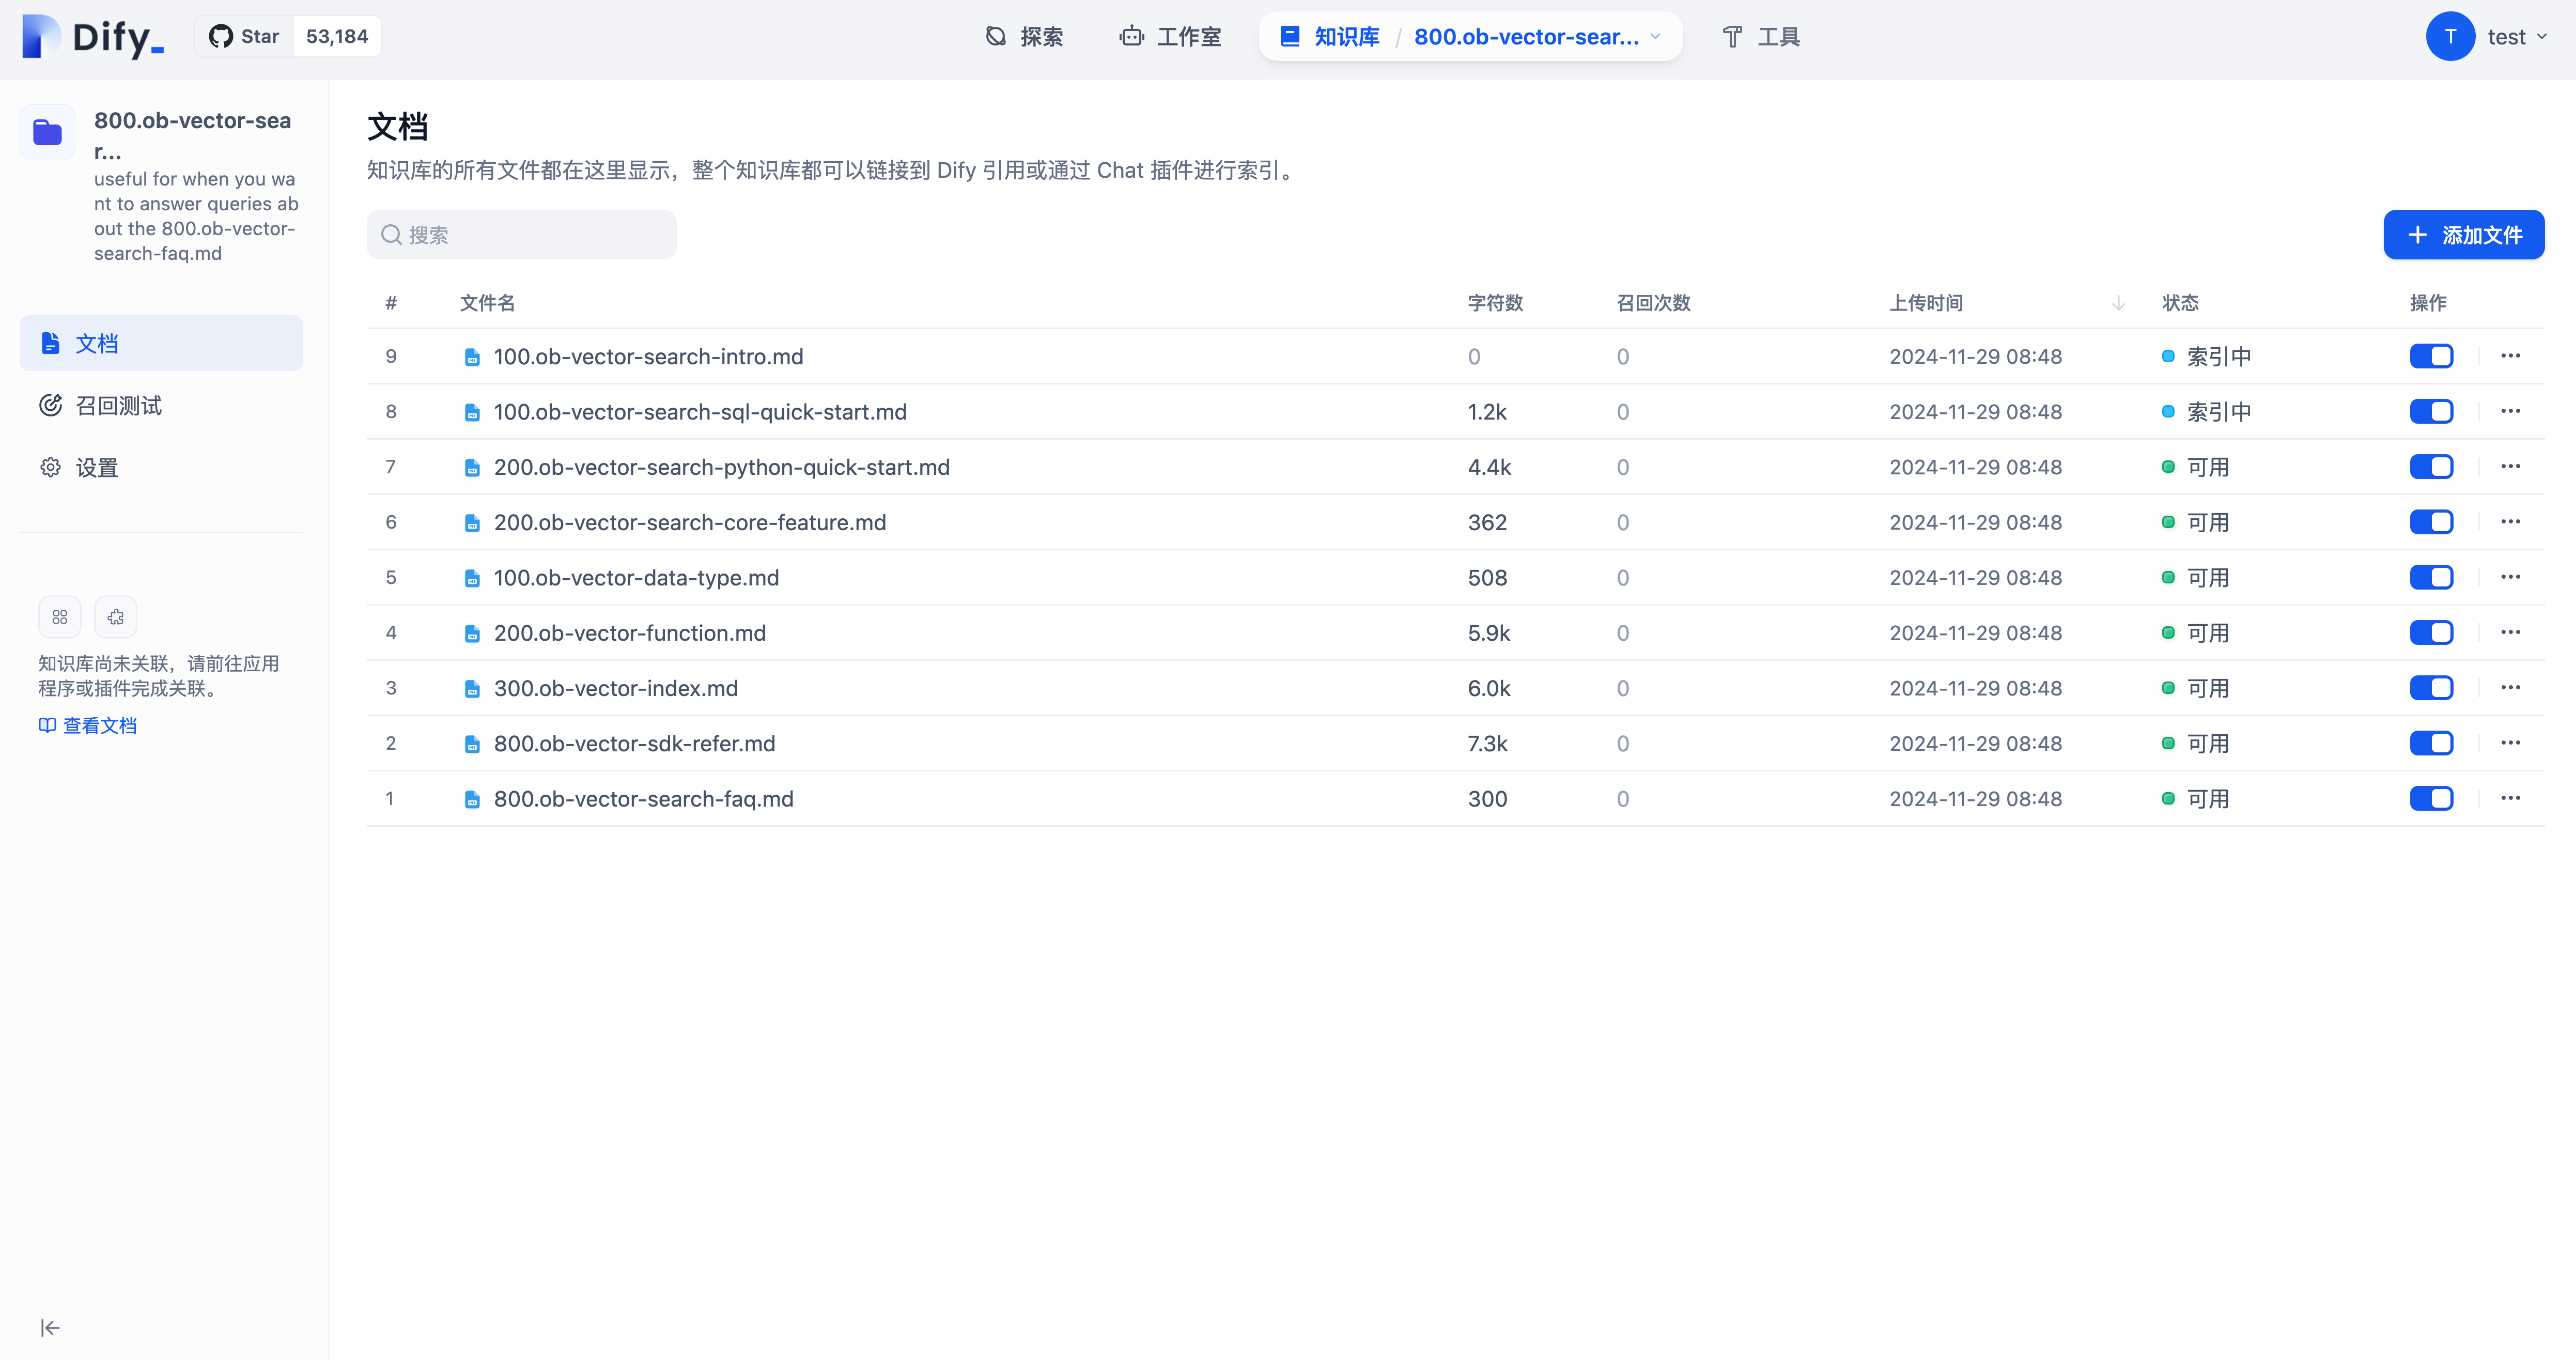2576x1360 pixels.
Task: Click the Dify logo
Action: tap(93, 37)
